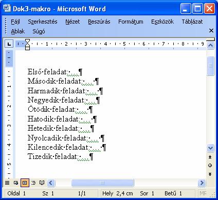Image resolution: width=218 pixels, height=200 pixels.
Task: Click the split-box handle above vertical scrollbar
Action: click(210, 39)
